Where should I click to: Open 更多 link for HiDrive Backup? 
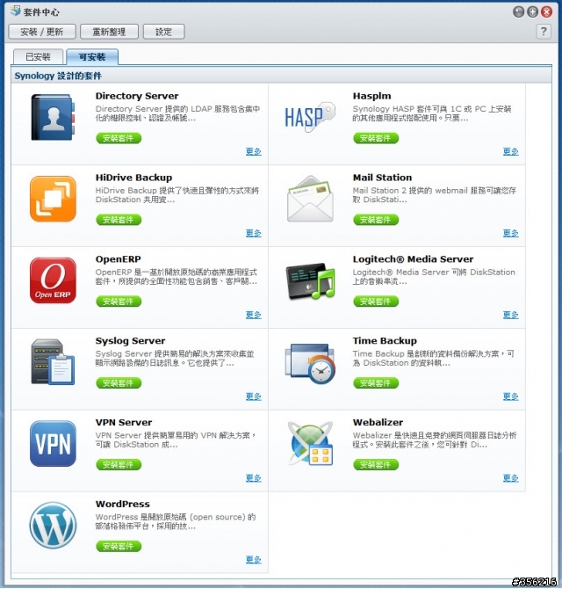pyautogui.click(x=254, y=233)
